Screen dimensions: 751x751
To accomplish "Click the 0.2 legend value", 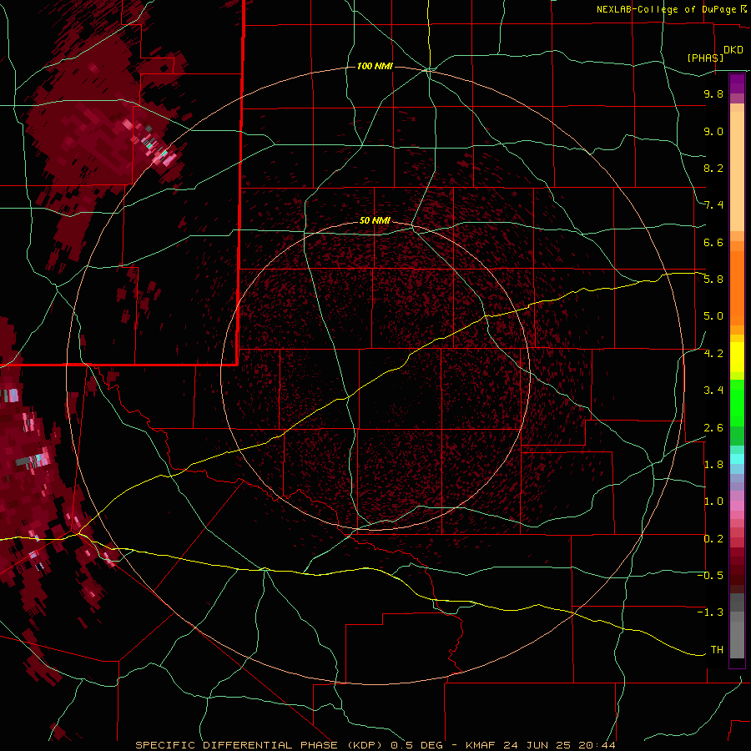I will [713, 539].
